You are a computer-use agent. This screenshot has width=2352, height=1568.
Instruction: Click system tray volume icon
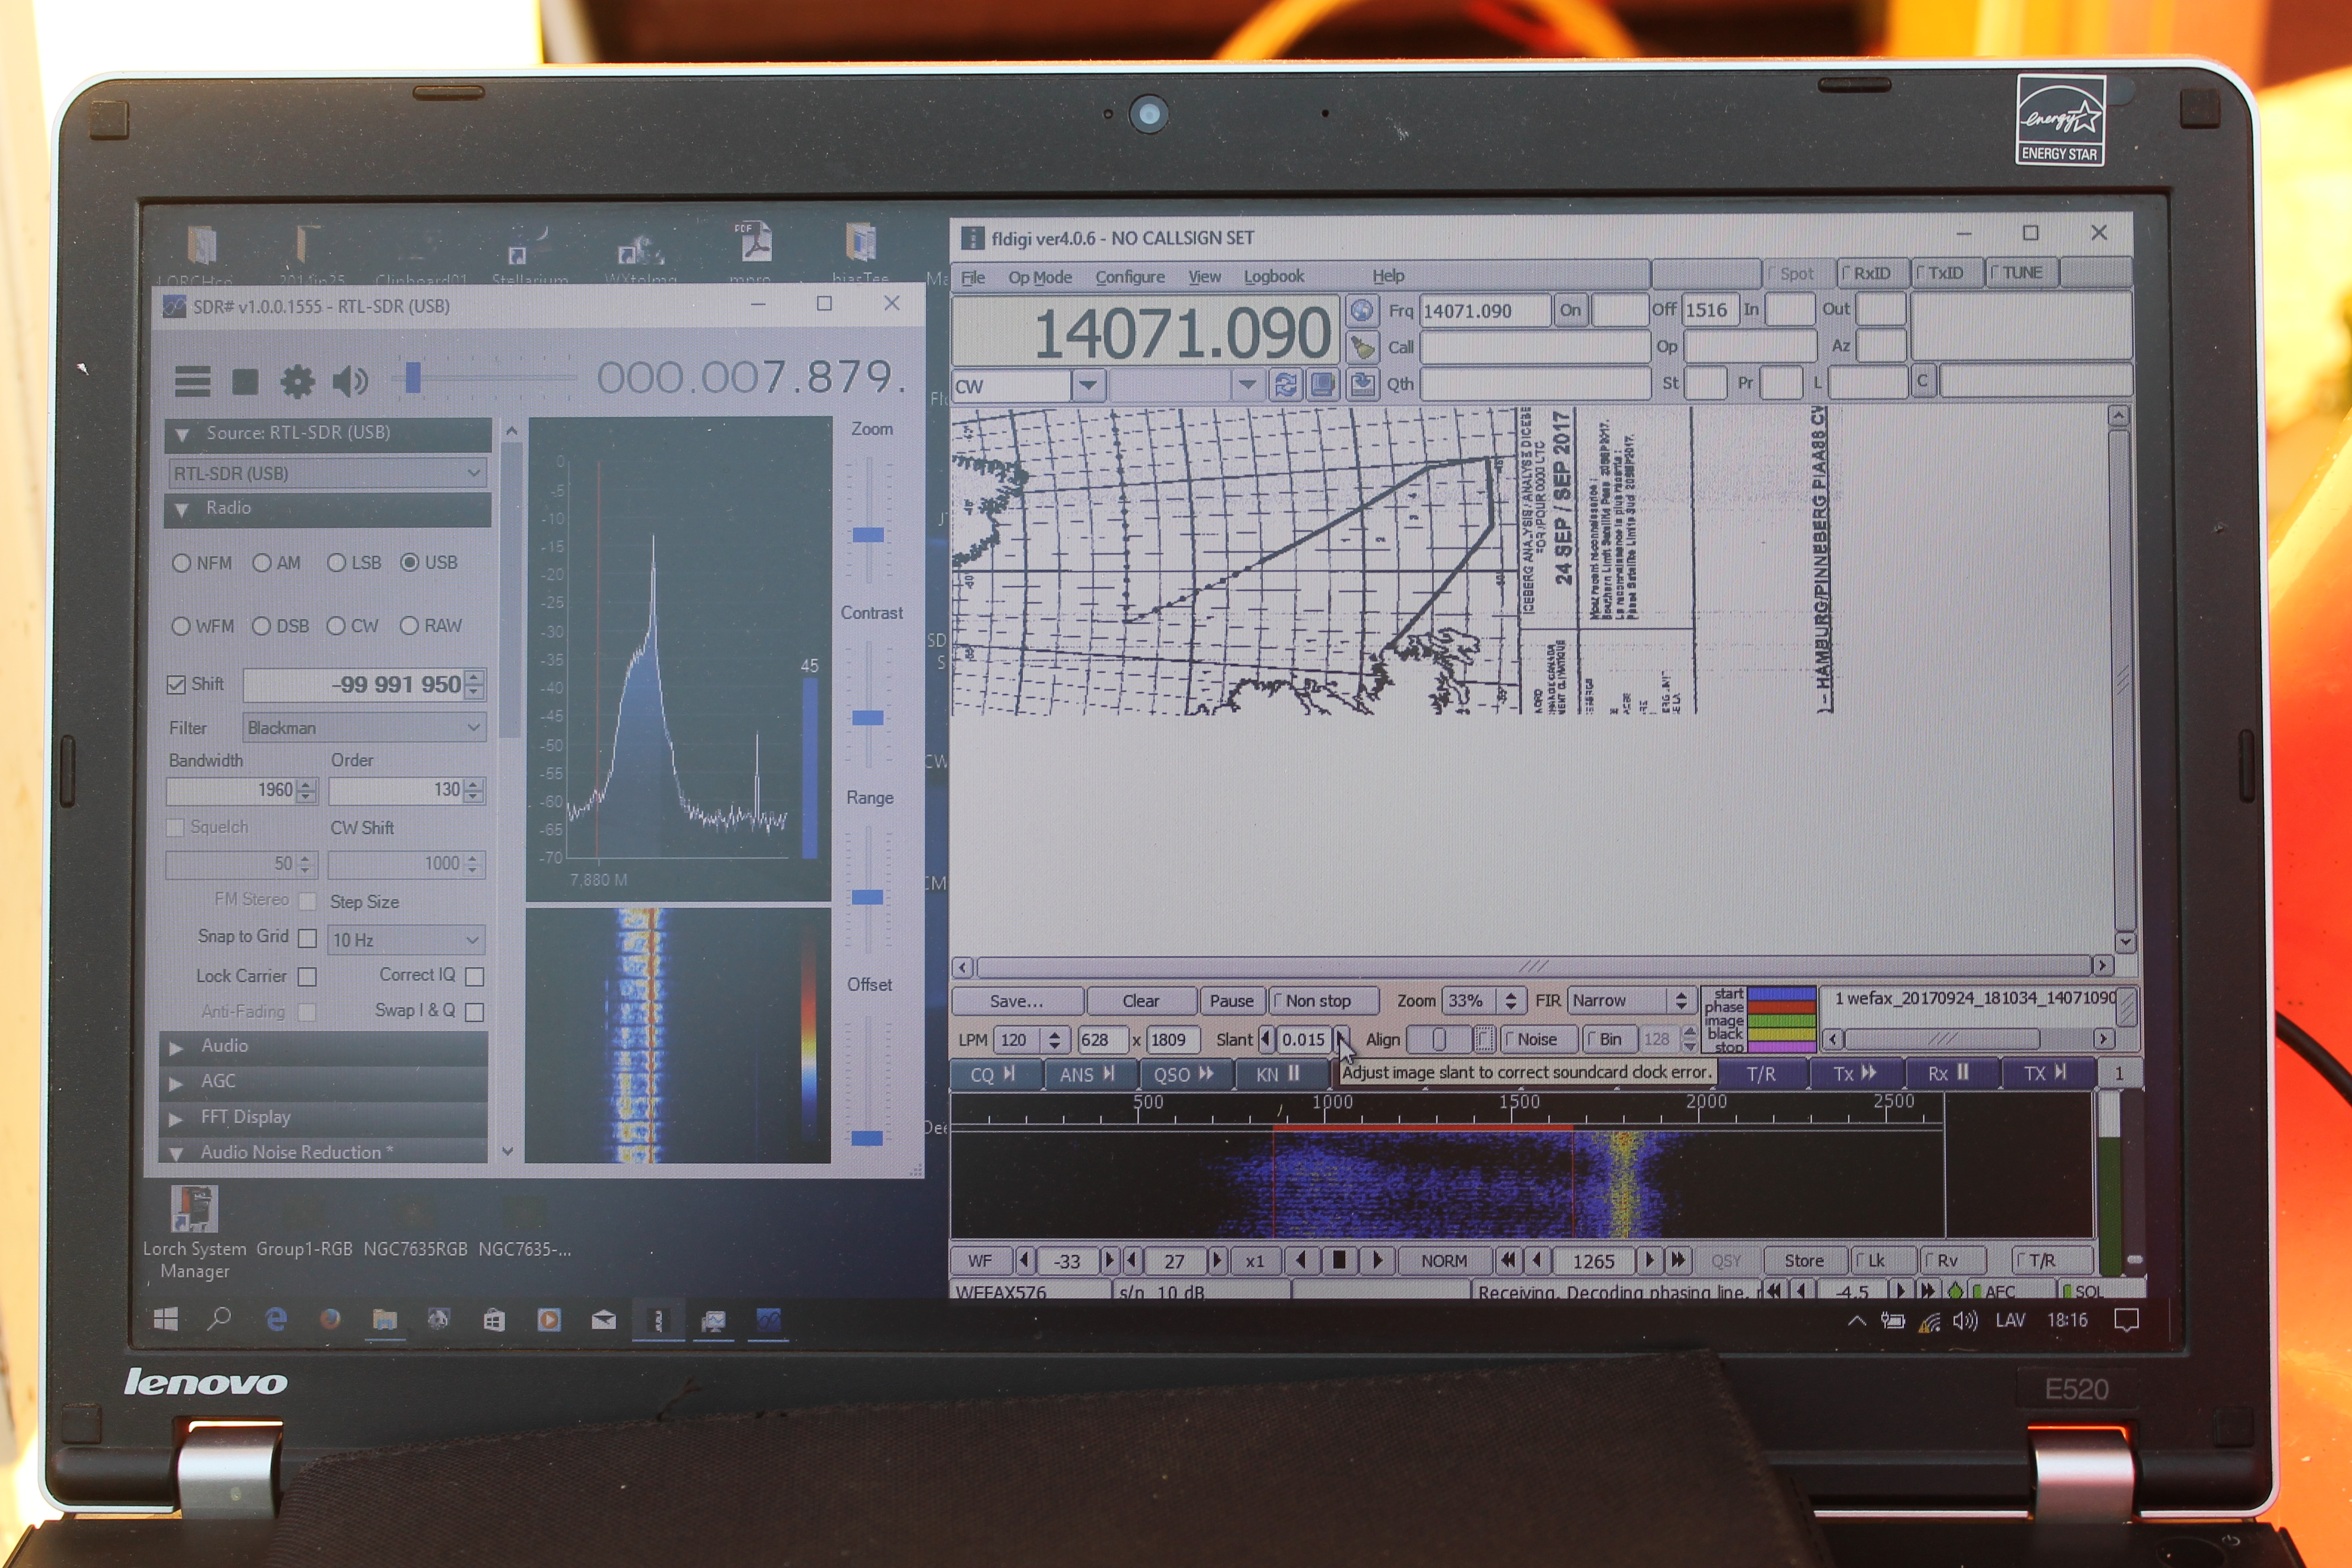1965,1321
